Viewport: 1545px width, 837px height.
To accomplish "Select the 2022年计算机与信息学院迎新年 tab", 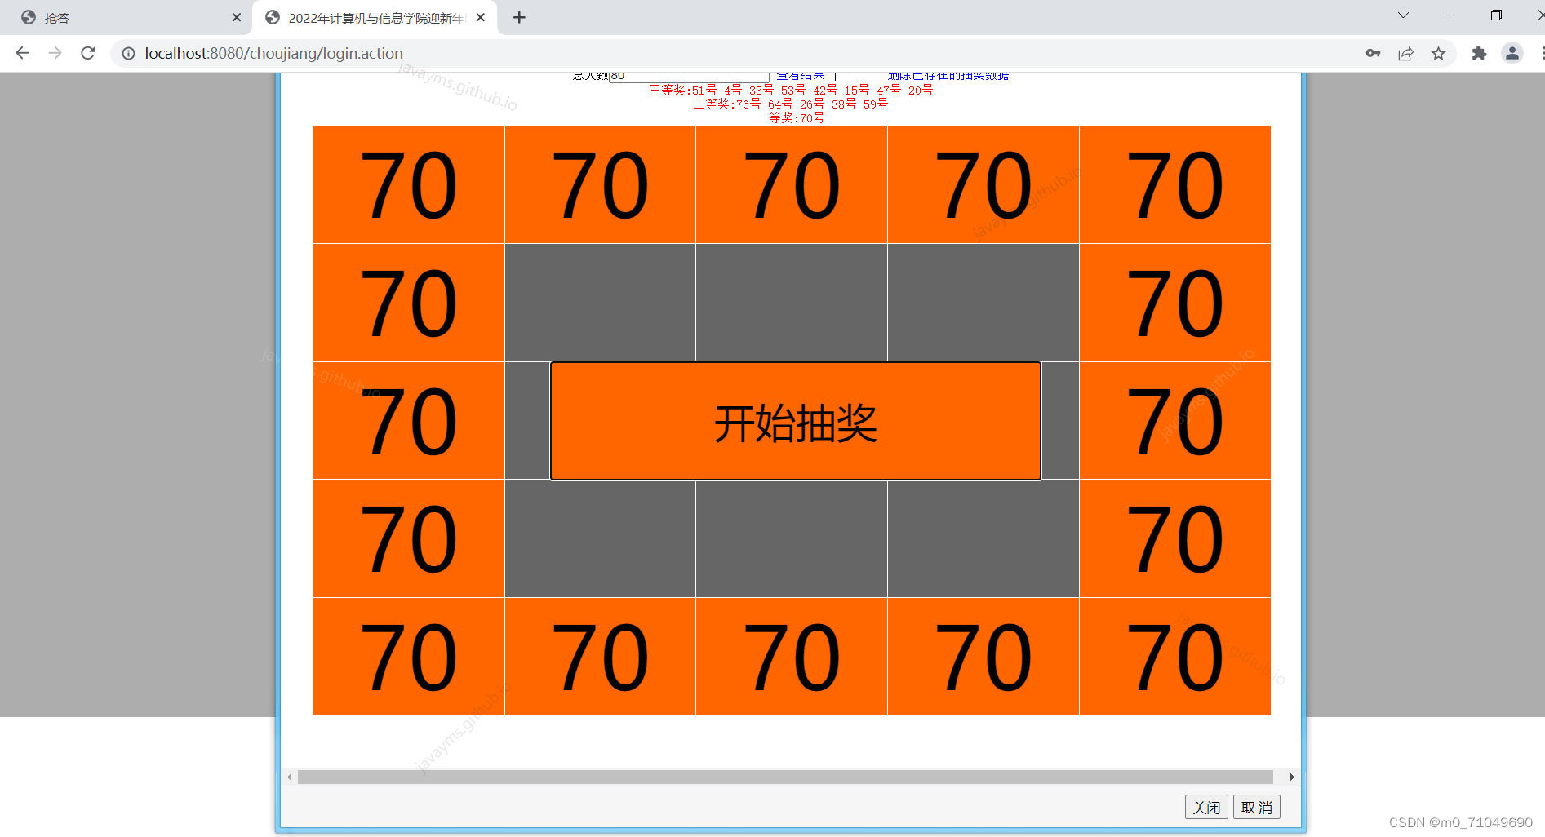I will [x=375, y=17].
